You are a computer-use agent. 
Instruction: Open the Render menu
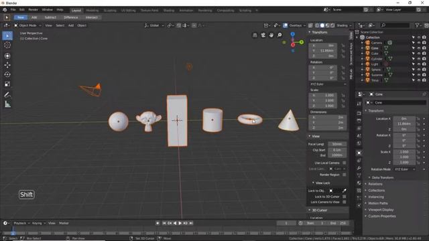tap(33, 10)
